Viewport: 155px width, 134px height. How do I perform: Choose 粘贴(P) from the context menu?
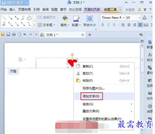pyautogui.click(x=104, y=81)
